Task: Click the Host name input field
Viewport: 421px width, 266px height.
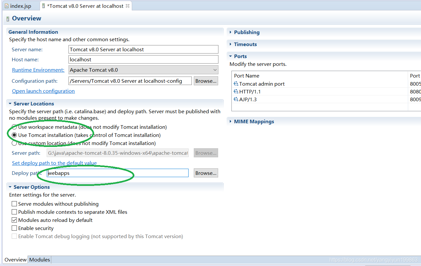Action: click(x=143, y=59)
